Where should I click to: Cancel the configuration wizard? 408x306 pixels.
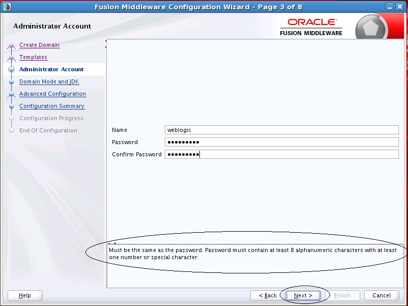[x=382, y=295]
